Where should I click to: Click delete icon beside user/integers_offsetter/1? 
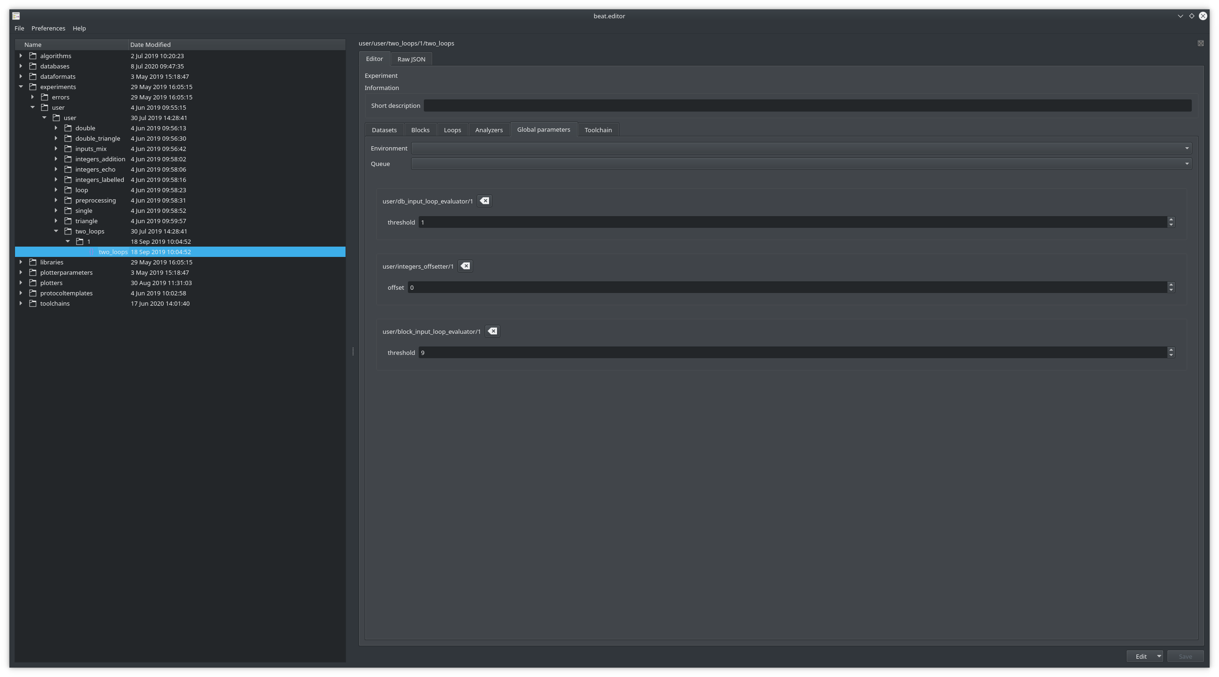click(x=465, y=266)
